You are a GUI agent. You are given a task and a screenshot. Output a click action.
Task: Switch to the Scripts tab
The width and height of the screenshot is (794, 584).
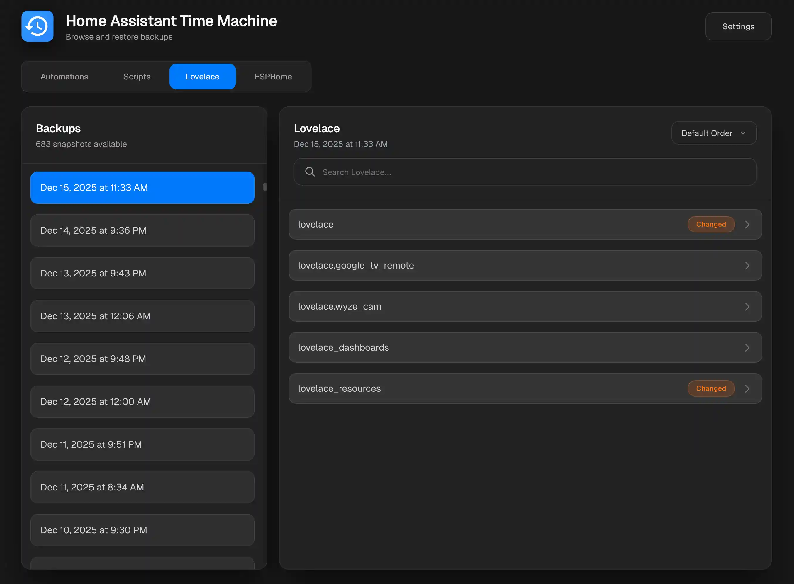pyautogui.click(x=137, y=76)
